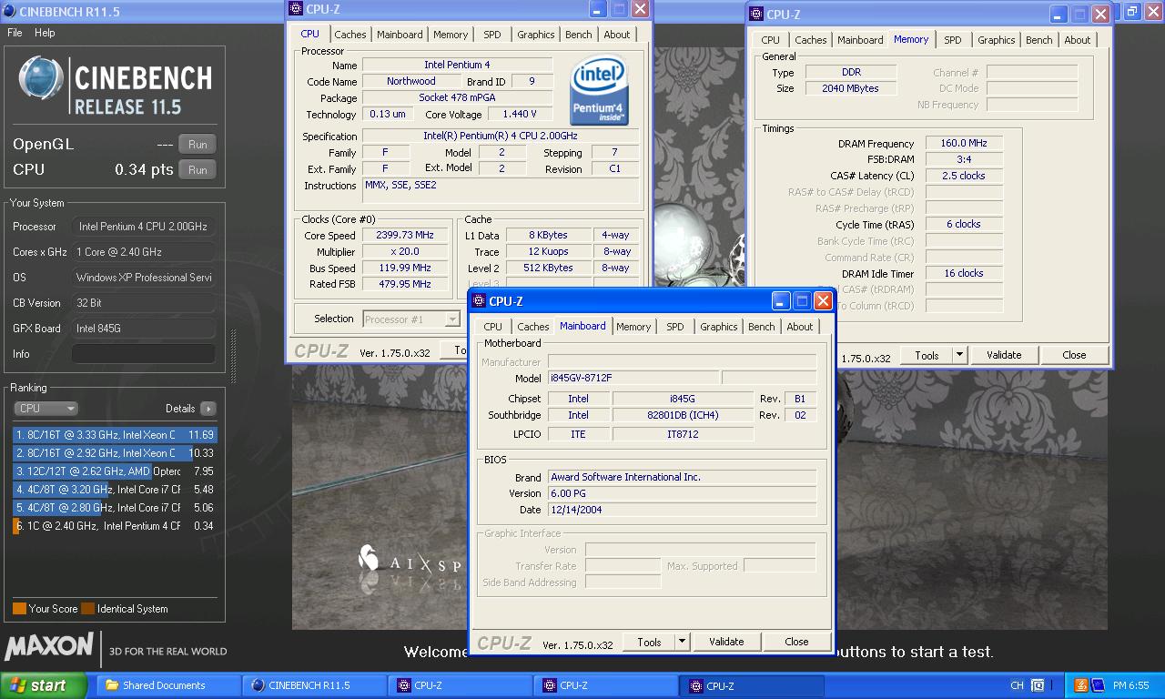Click the orange tray icon beside the clock
1165x699 pixels.
point(1081,685)
